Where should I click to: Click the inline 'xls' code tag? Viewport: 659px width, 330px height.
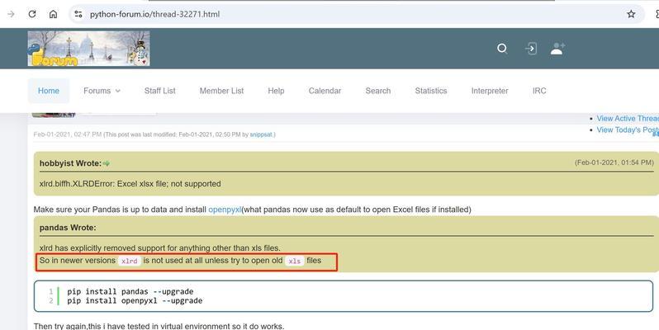point(295,261)
